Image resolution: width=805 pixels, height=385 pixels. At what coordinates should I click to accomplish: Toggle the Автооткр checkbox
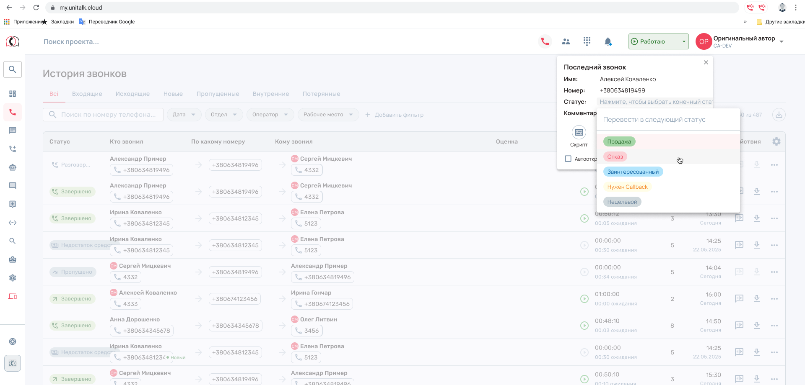pos(568,159)
